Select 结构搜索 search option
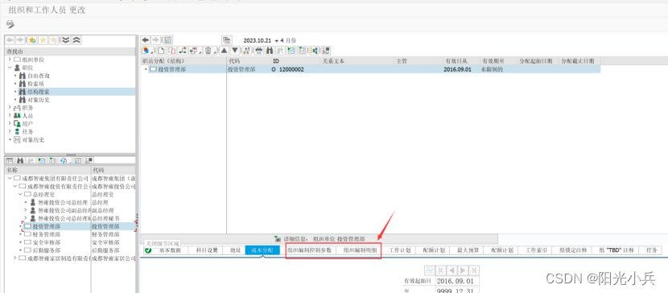This screenshot has height=293, width=668. point(39,92)
